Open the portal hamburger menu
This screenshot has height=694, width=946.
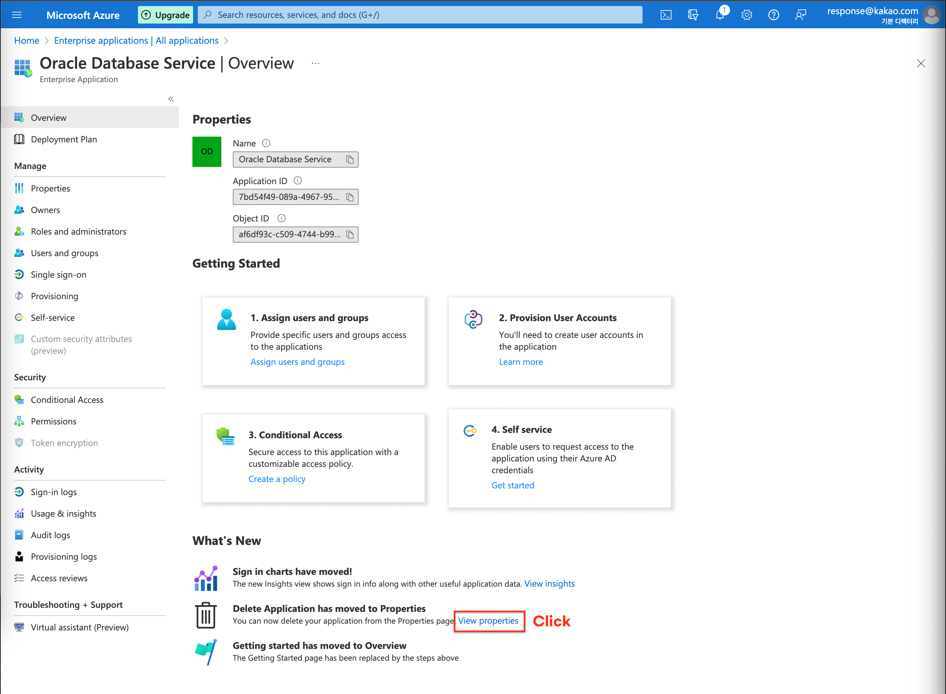17,15
